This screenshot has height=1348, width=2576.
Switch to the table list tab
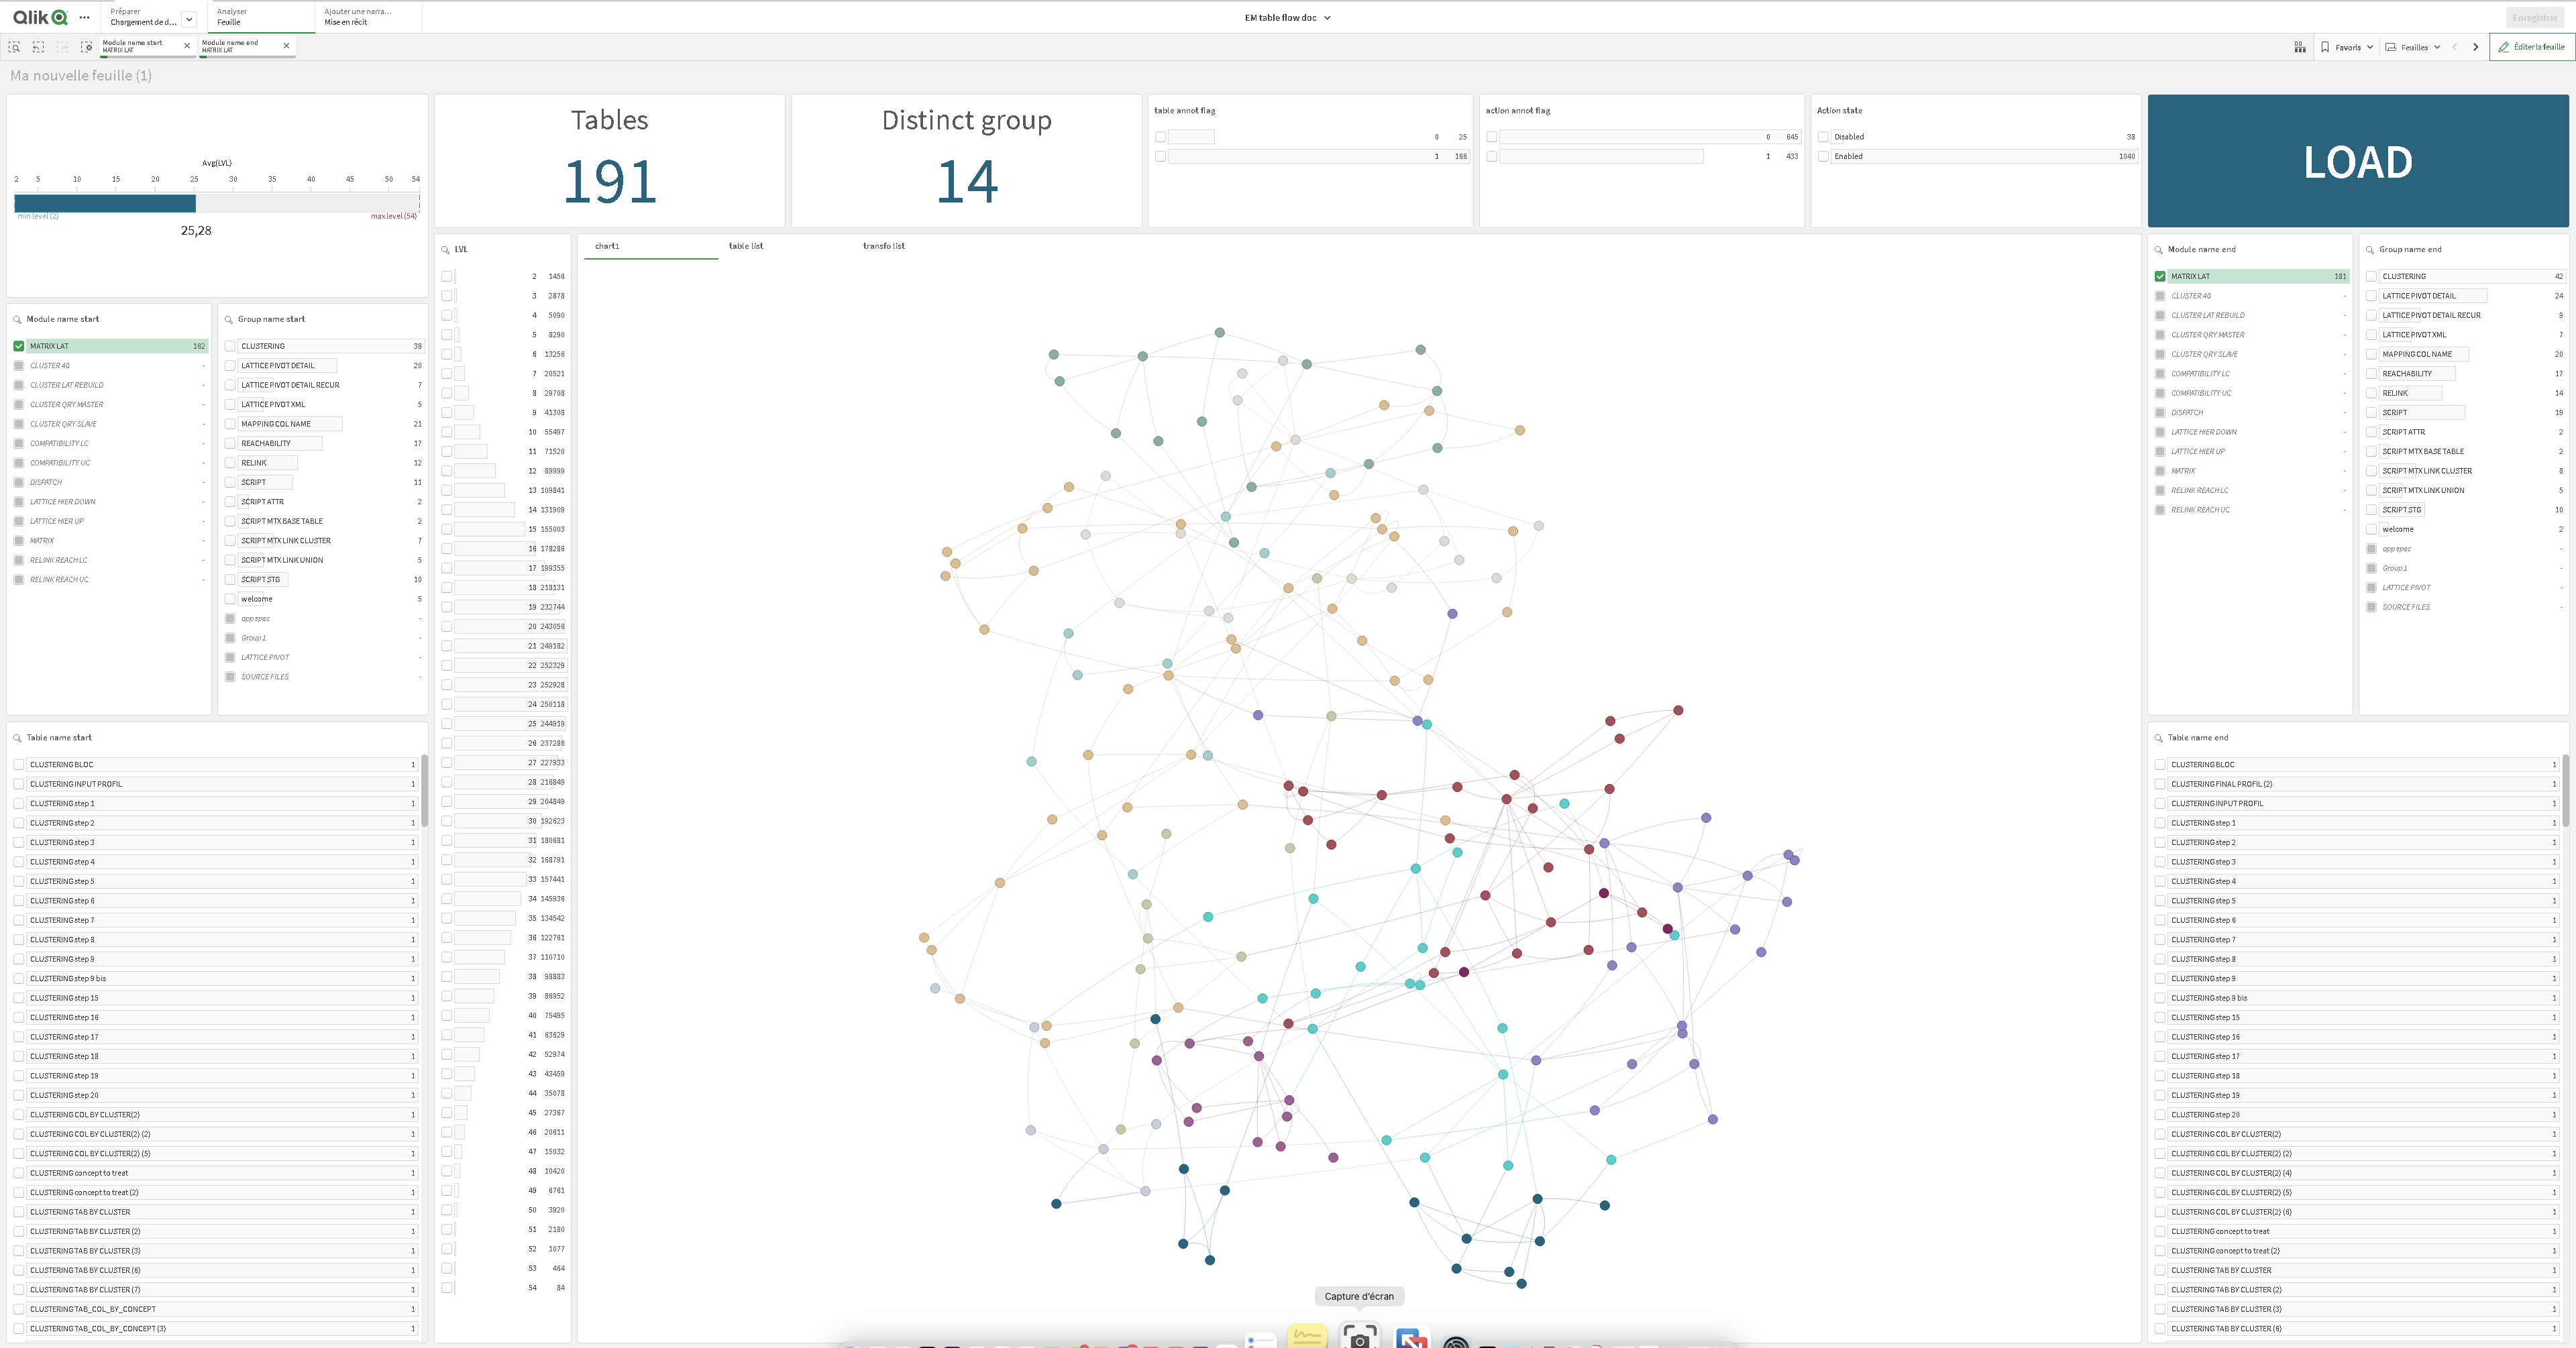pyautogui.click(x=745, y=246)
